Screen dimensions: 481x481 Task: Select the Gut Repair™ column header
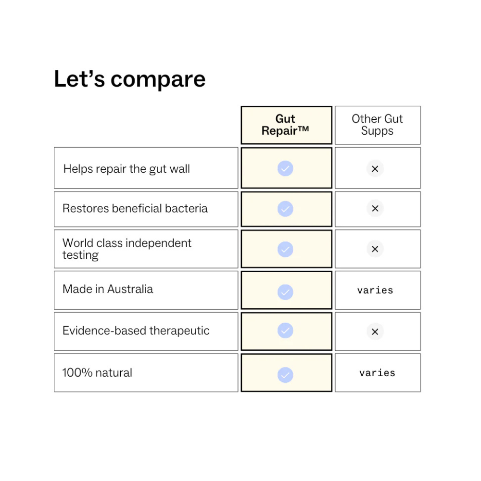point(286,125)
